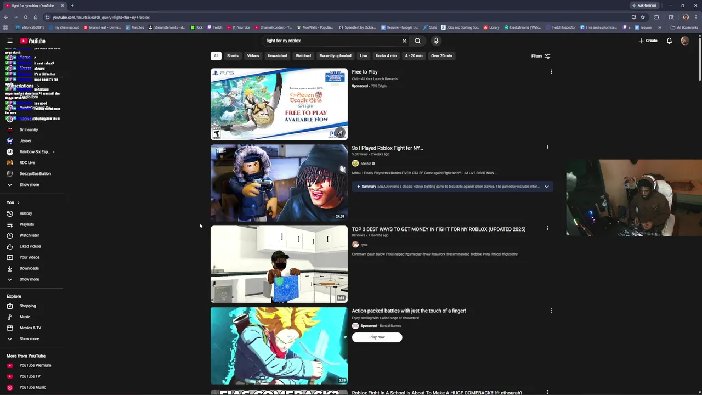Screen dimensions: 702x395
Task: Click the Chrome address bar URL
Action: (x=101, y=17)
